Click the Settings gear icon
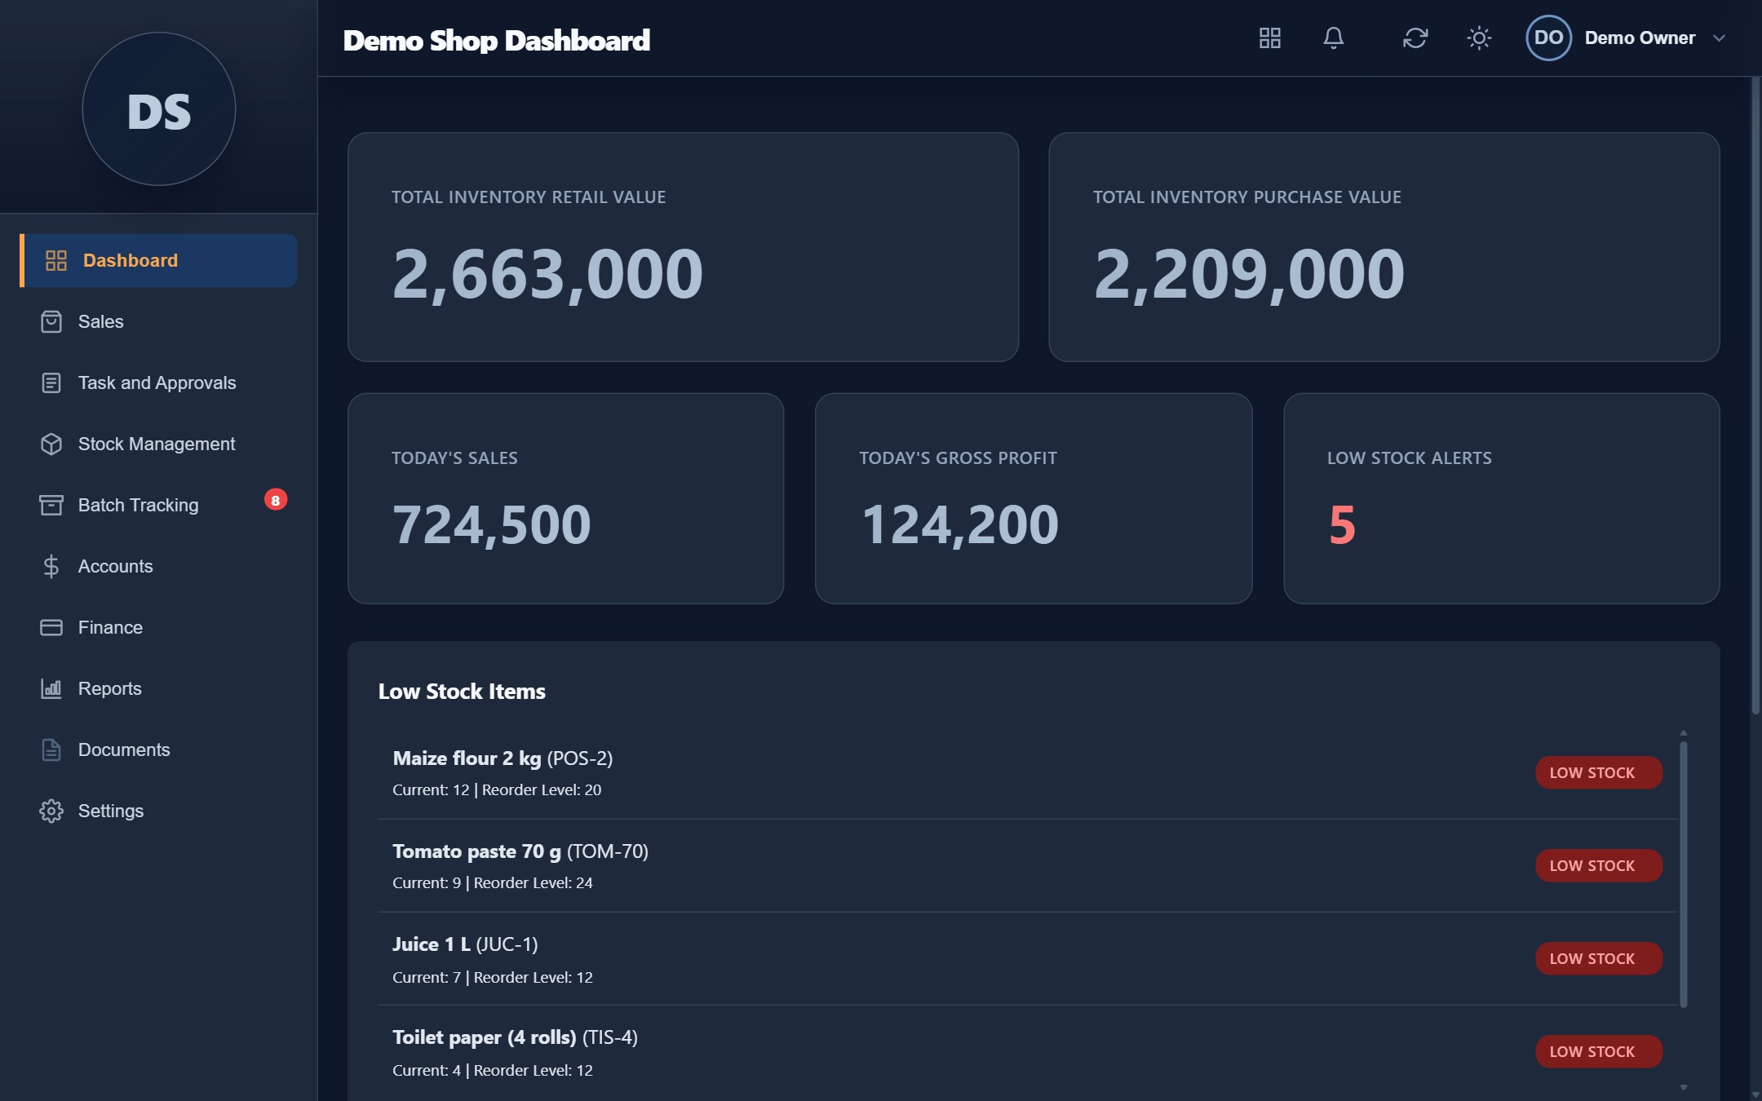1762x1101 pixels. click(51, 811)
